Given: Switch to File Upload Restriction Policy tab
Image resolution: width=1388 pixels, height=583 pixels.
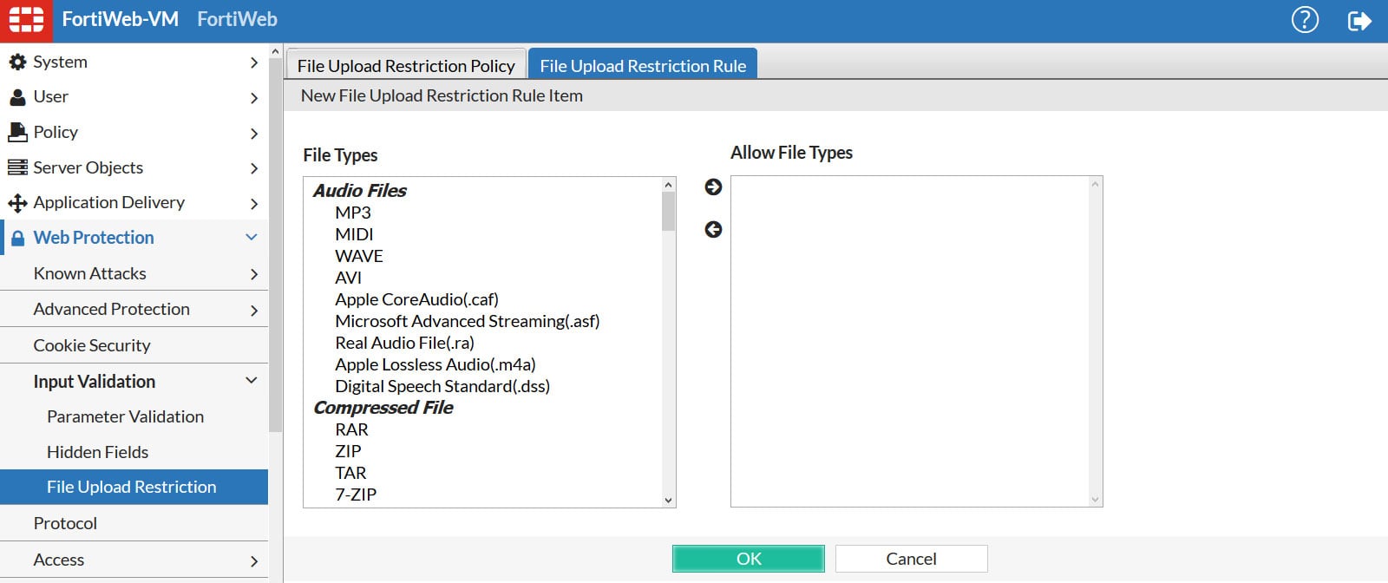Looking at the screenshot, I should (x=406, y=65).
